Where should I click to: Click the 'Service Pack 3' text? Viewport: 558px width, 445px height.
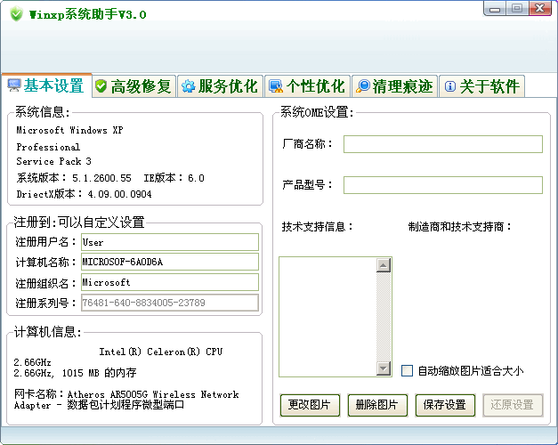53,161
